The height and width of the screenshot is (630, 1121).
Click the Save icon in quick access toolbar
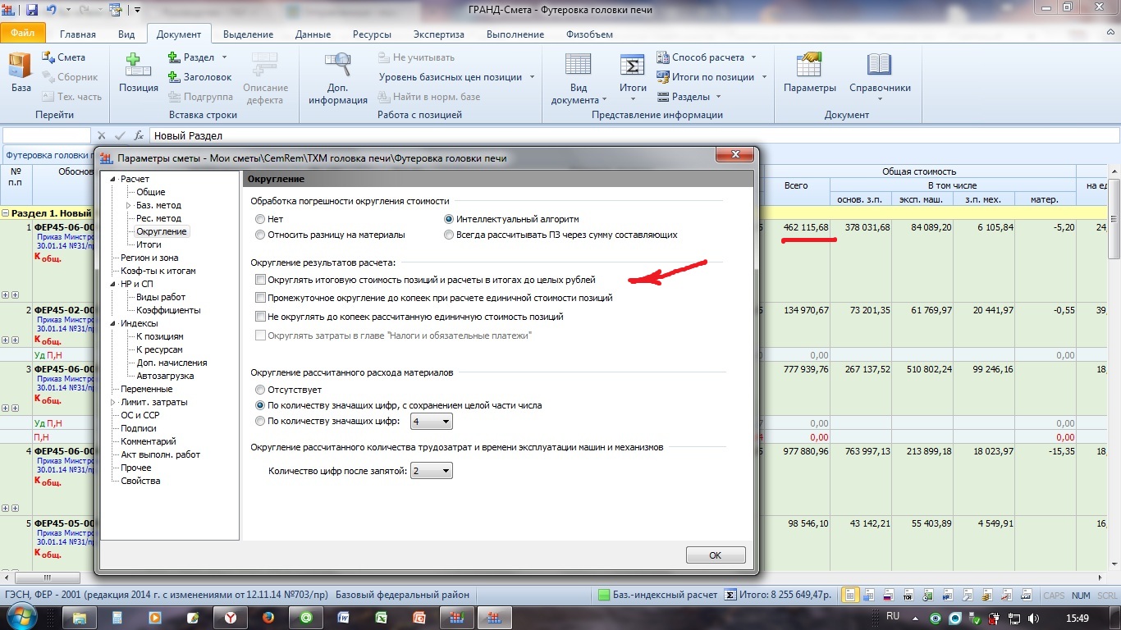click(32, 10)
